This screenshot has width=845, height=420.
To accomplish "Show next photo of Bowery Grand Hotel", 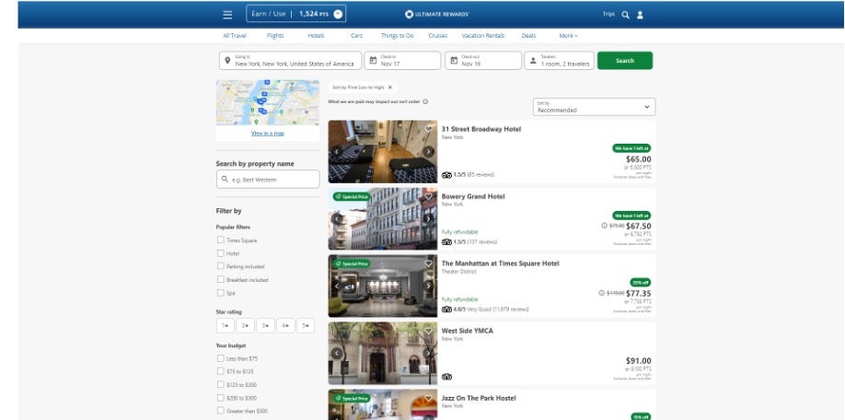I will tap(429, 219).
